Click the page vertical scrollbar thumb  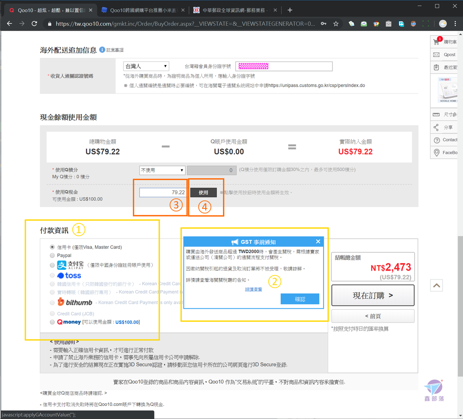pos(460,306)
